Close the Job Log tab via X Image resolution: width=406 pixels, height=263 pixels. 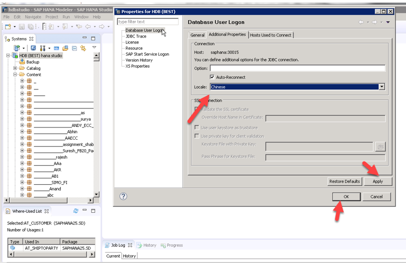pos(130,245)
